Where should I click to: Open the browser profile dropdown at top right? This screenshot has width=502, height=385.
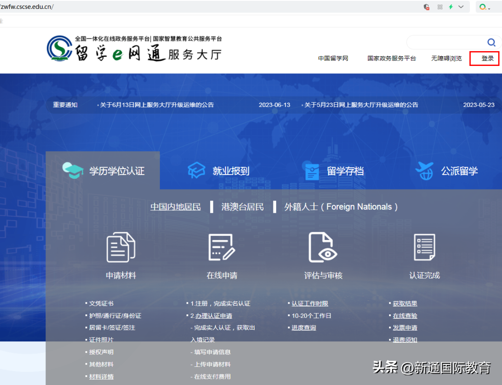(482, 7)
